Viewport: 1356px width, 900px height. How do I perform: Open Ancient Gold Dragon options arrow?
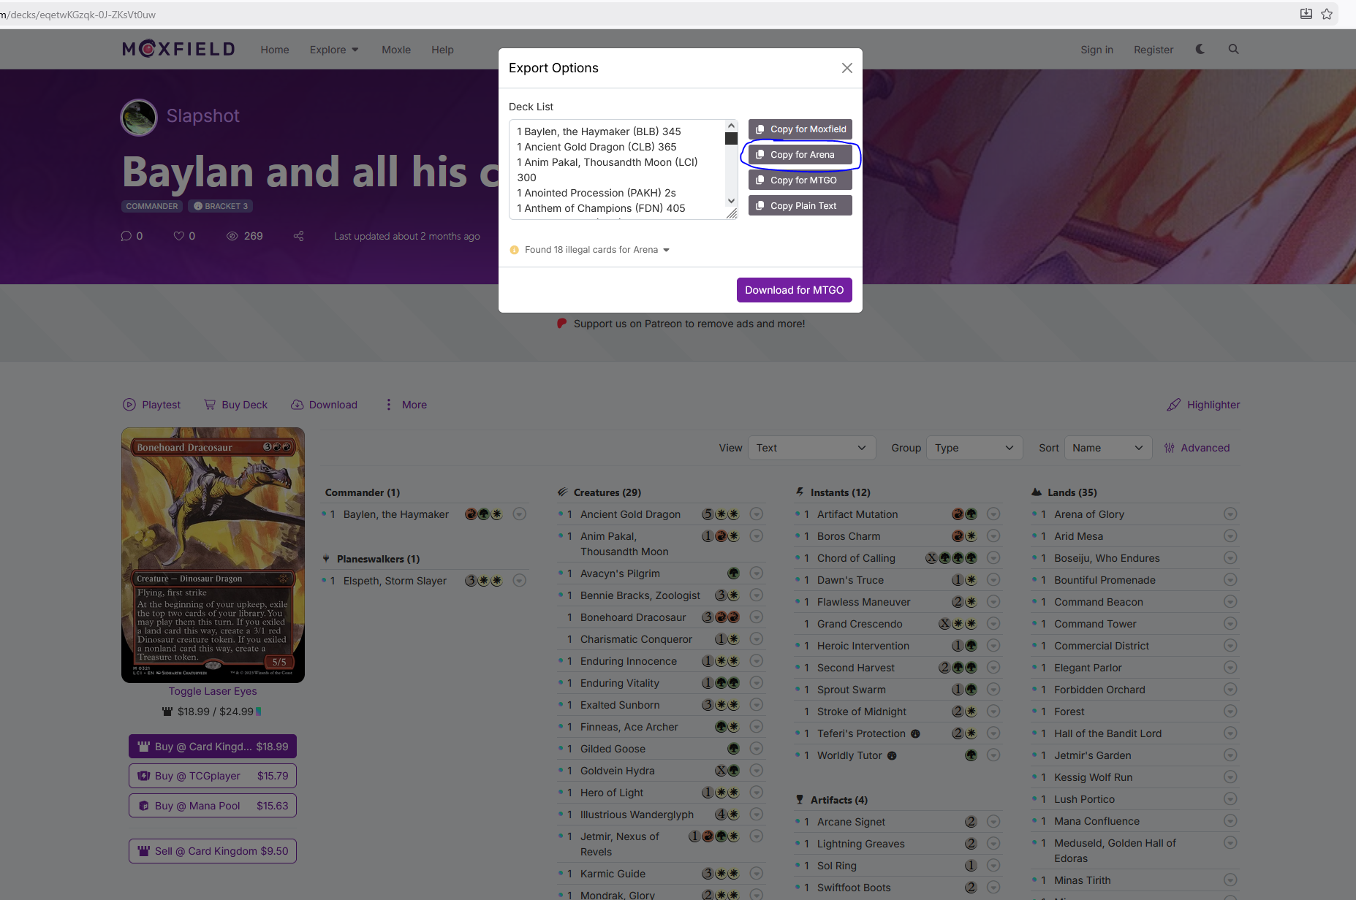[757, 514]
